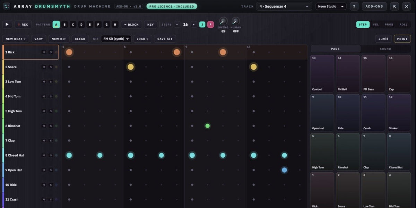Screen dimensions: 416x208
Task: Remove the green Rimshot note
Action: click(208, 126)
